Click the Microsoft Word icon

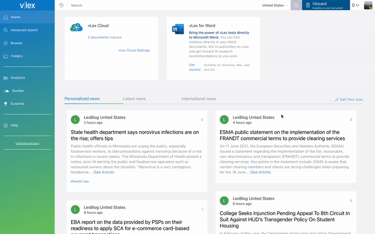pos(178,29)
